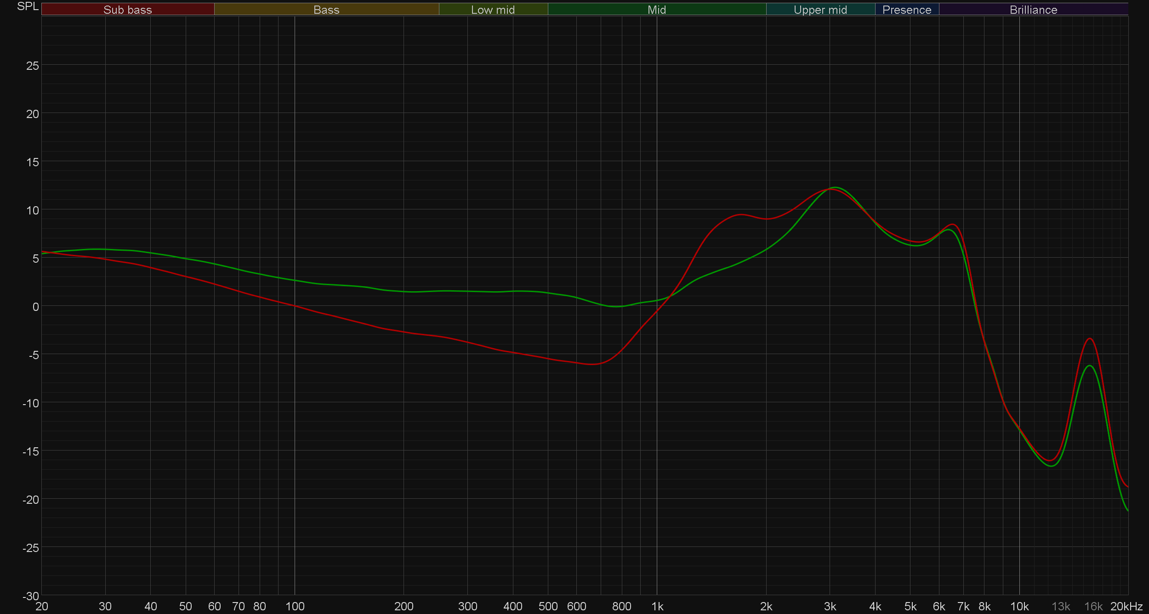Click the -30 label on SPL axis
This screenshot has height=614, width=1149.
(x=31, y=596)
